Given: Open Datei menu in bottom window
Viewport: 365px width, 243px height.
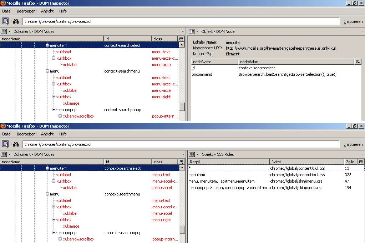Looking at the screenshot, I should pyautogui.click(x=7, y=134).
